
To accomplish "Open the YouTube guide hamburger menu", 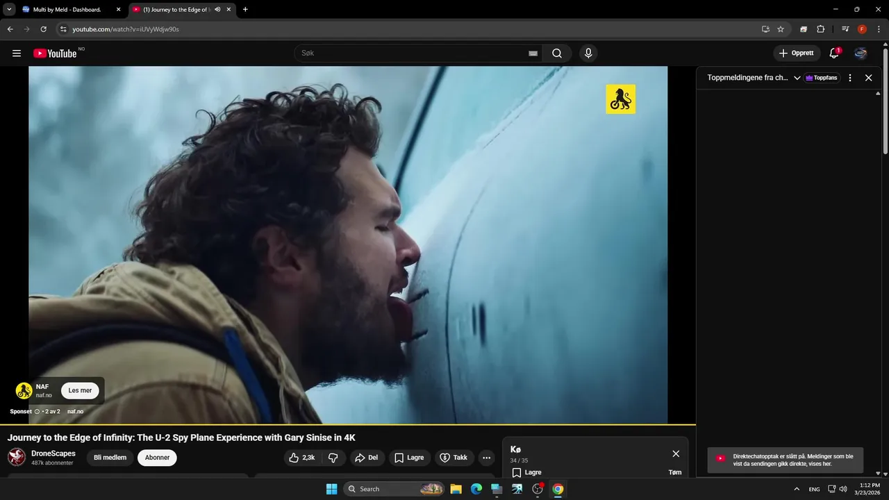I will point(17,53).
